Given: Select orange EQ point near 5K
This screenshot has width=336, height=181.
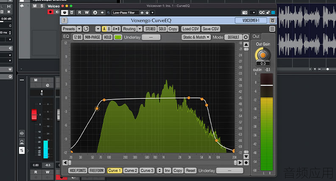Looking at the screenshot, I should tap(202, 99).
